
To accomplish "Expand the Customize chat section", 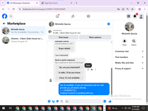I will click(129, 51).
